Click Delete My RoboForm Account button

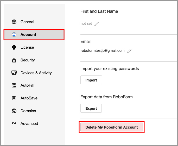(112, 127)
